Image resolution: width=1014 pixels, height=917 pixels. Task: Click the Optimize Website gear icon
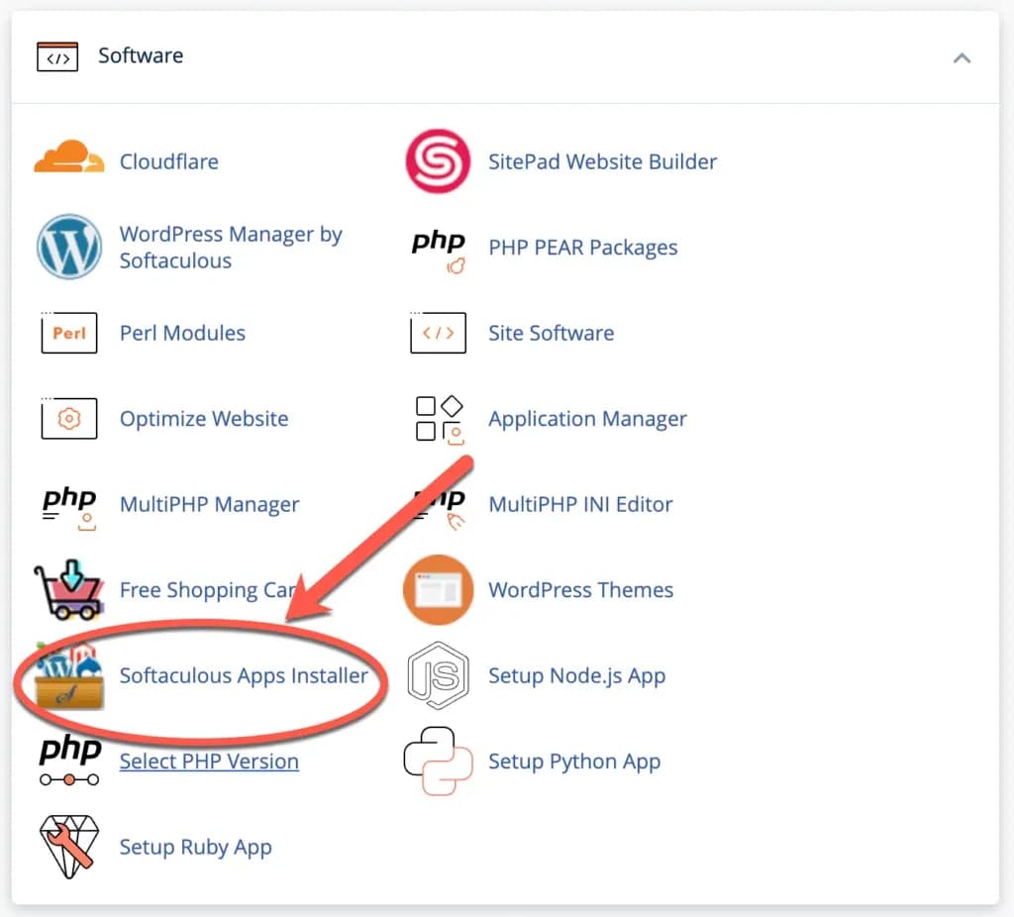[x=67, y=419]
